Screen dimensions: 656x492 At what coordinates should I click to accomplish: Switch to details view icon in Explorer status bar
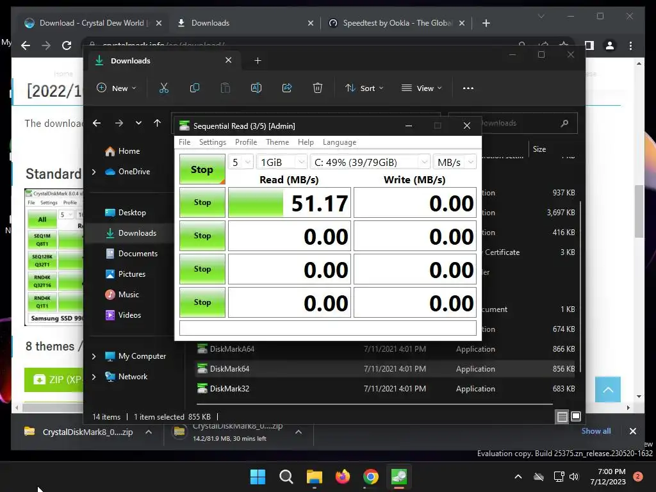(562, 416)
